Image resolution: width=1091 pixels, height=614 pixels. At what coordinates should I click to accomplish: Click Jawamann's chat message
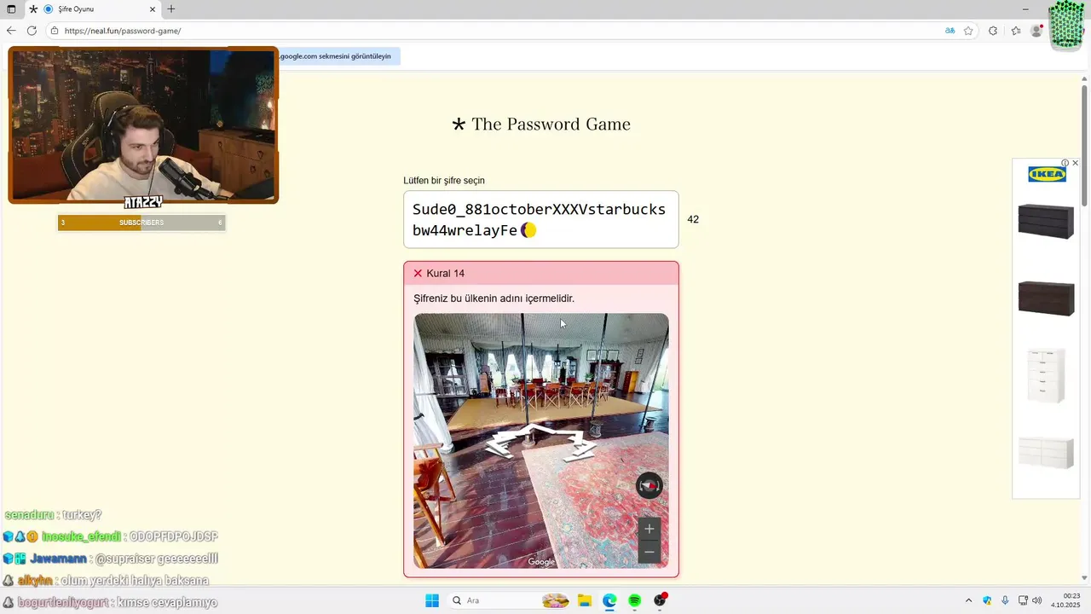pyautogui.click(x=110, y=559)
